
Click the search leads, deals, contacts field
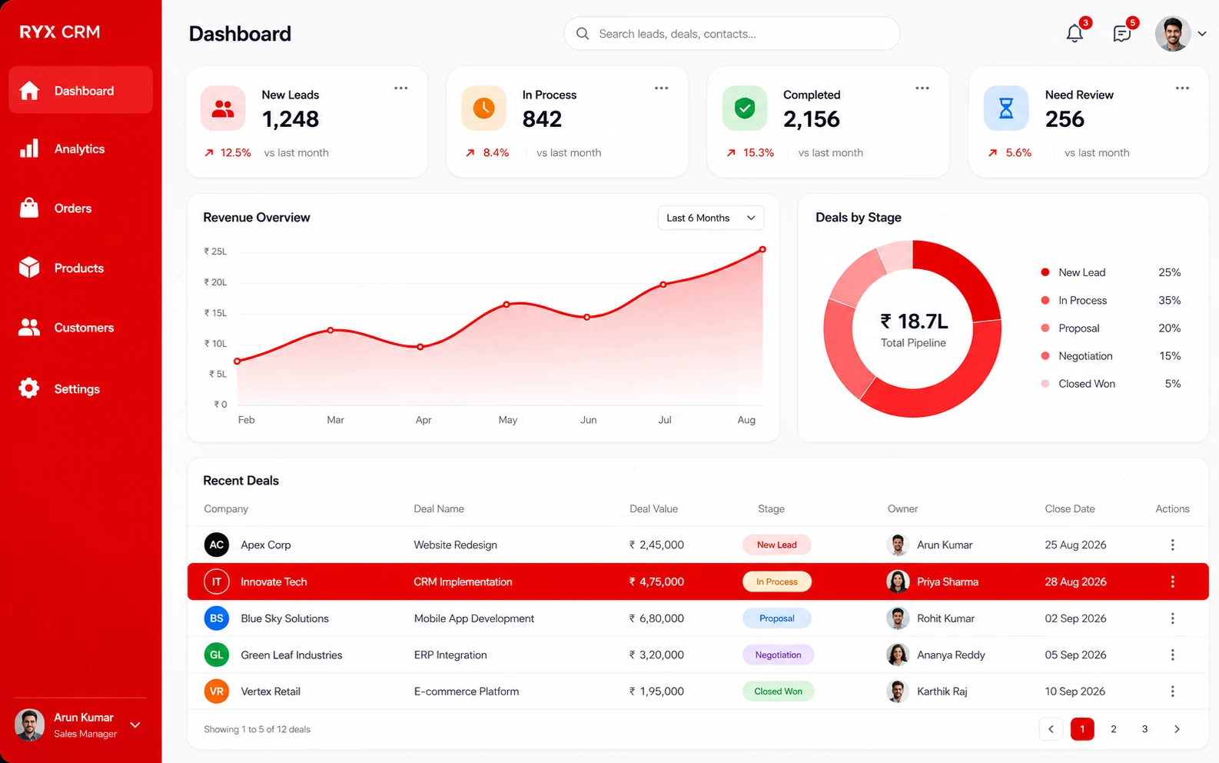point(732,34)
